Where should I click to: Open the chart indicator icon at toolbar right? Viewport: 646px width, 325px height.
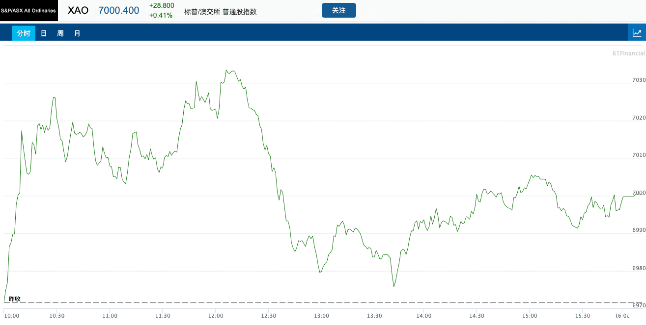pyautogui.click(x=637, y=33)
